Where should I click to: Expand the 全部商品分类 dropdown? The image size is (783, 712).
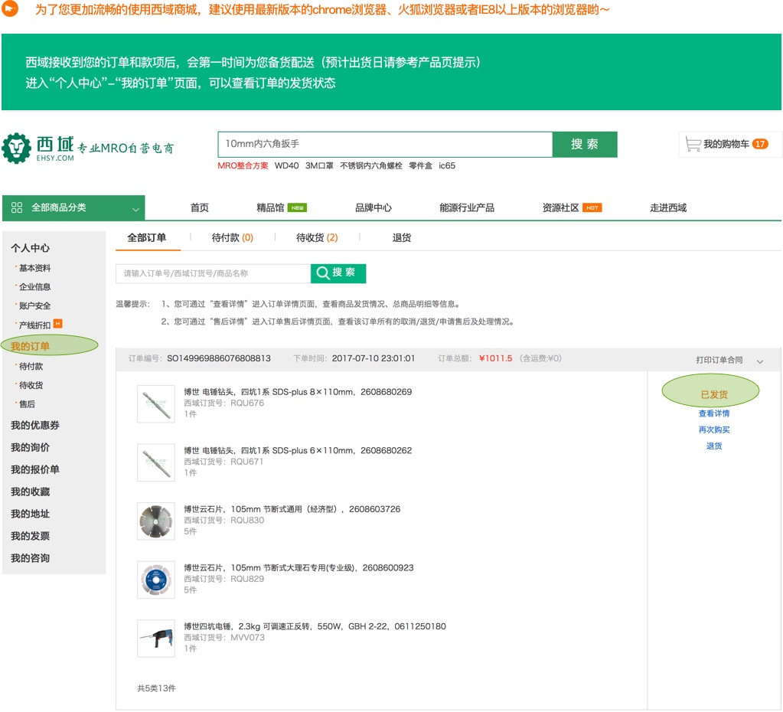(x=135, y=209)
